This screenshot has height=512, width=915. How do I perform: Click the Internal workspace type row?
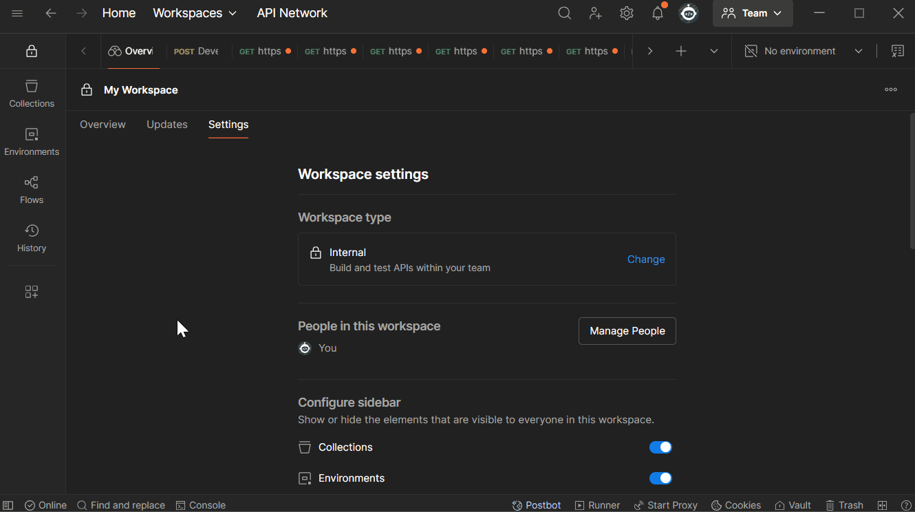pyautogui.click(x=487, y=259)
